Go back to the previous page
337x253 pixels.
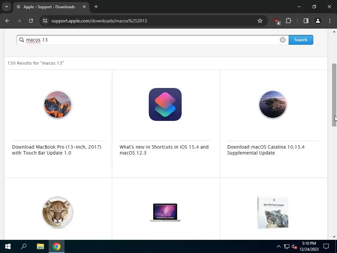[x=7, y=21]
